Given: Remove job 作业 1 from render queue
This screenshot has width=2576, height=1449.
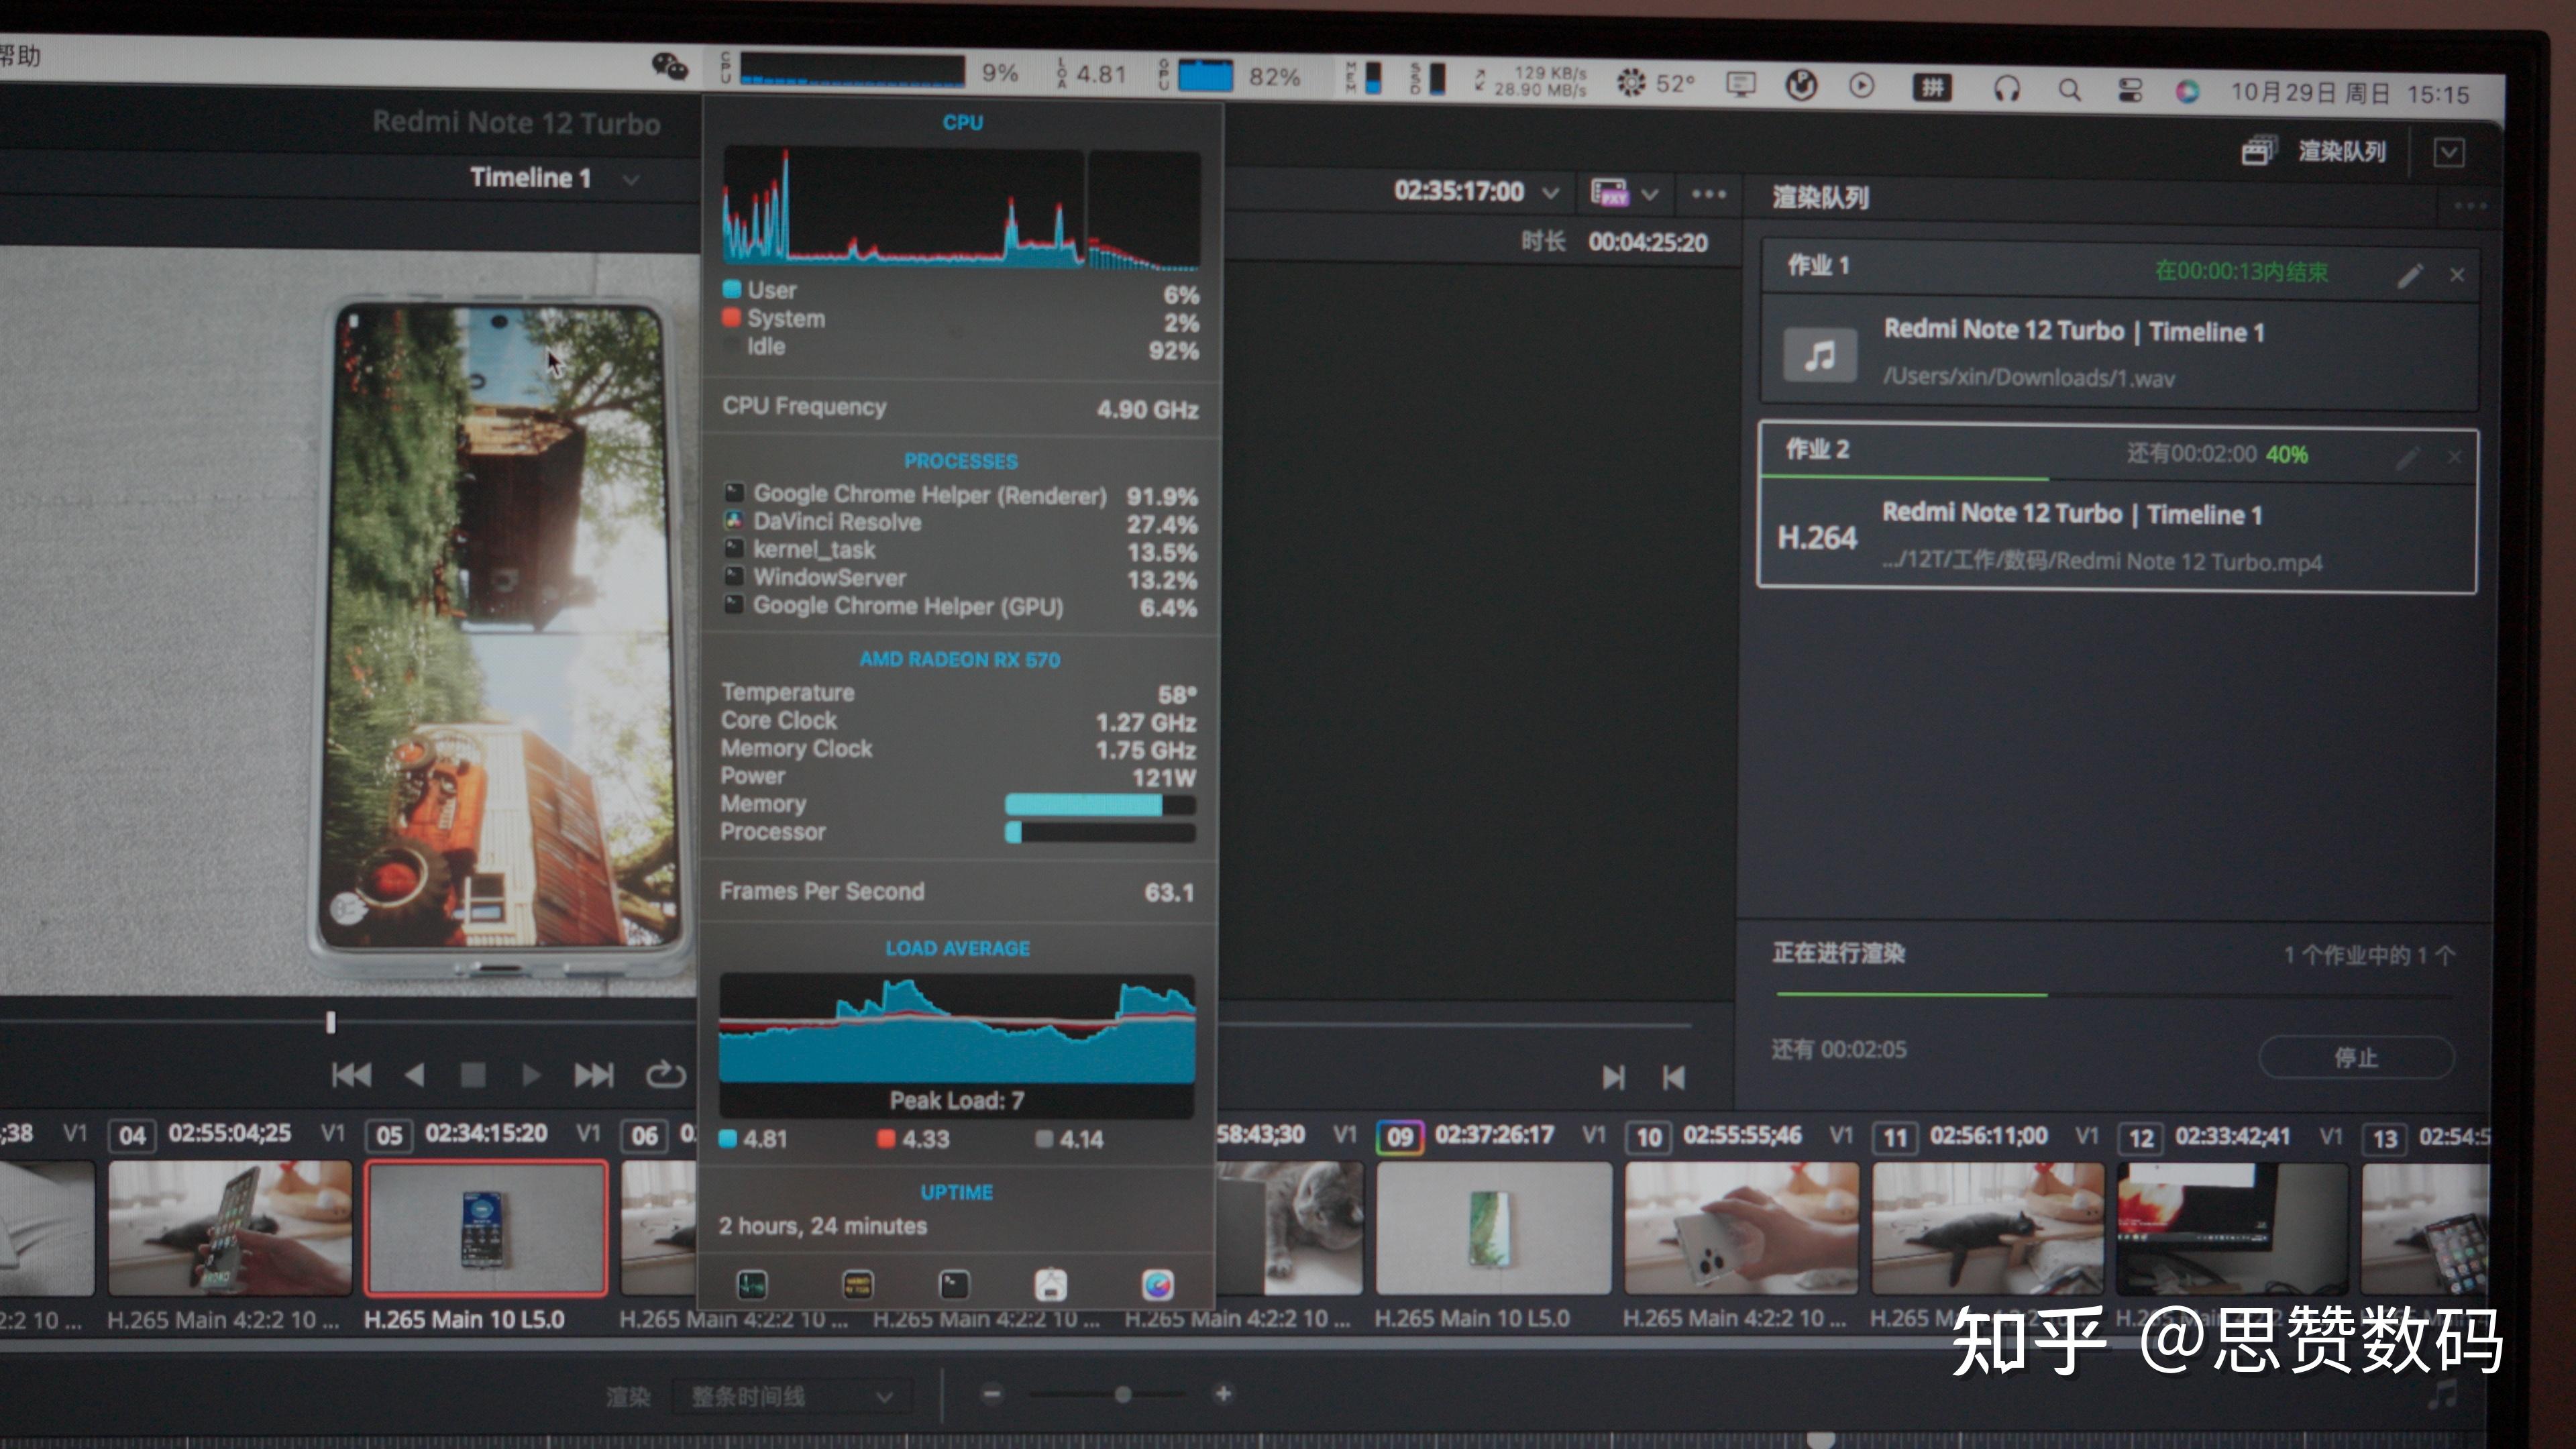Looking at the screenshot, I should point(2457,275).
